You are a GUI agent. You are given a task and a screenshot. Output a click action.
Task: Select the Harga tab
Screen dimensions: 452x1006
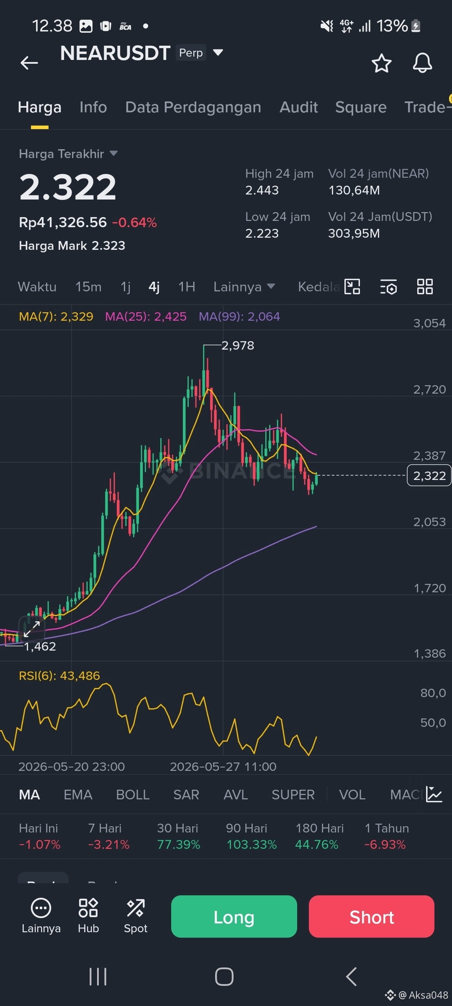coord(40,107)
